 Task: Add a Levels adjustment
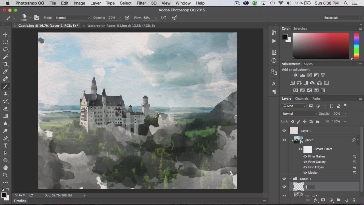pyautogui.click(x=302, y=75)
